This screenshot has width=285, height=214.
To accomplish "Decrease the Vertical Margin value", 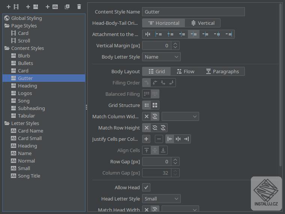I will (175, 47).
